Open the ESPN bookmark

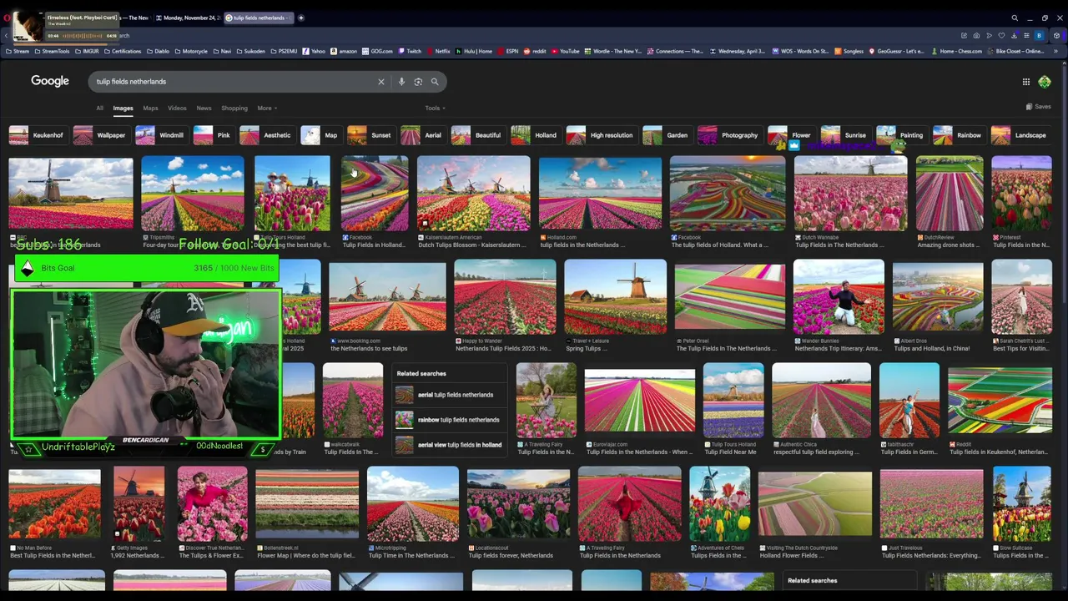tap(508, 51)
